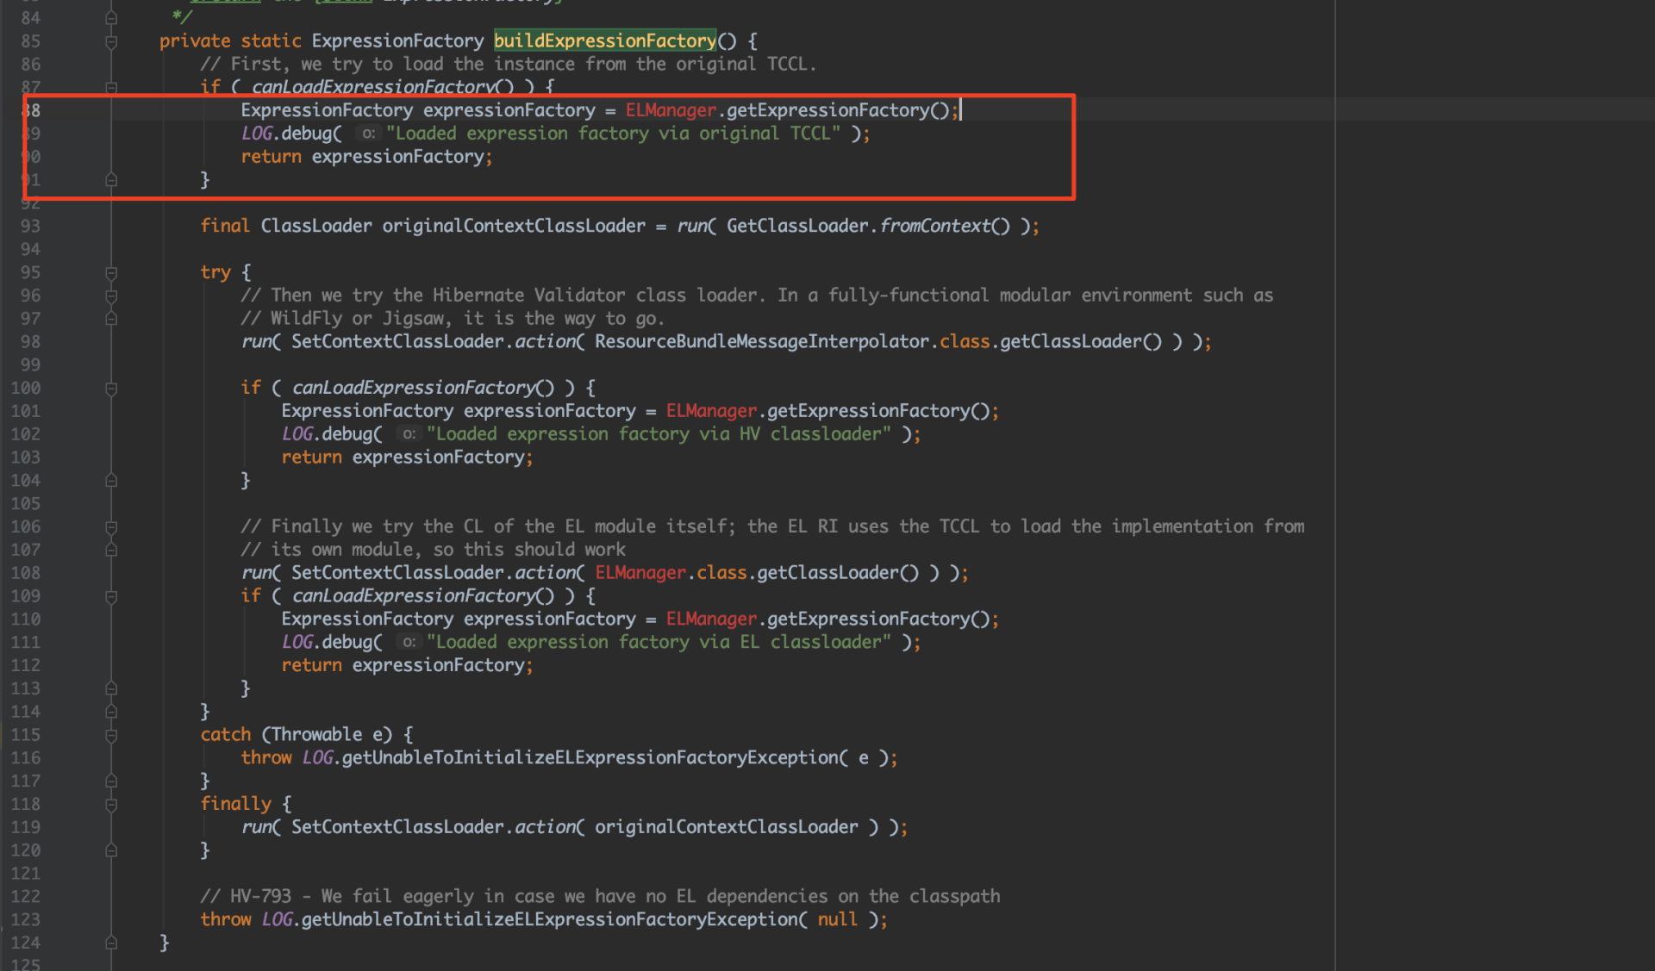Click the 'o:' parameter hint on line 89
The height and width of the screenshot is (971, 1655).
(368, 134)
